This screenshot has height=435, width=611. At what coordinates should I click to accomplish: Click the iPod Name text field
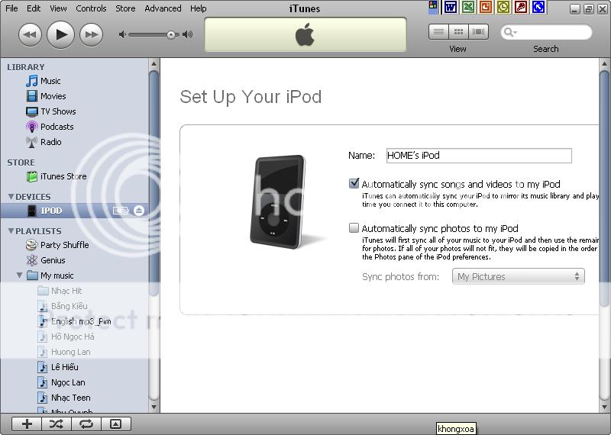click(x=479, y=156)
